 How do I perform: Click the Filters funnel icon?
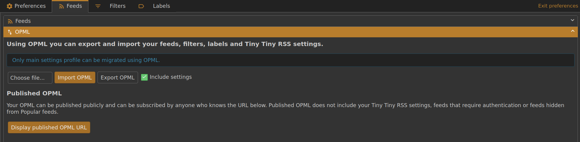[x=98, y=6]
